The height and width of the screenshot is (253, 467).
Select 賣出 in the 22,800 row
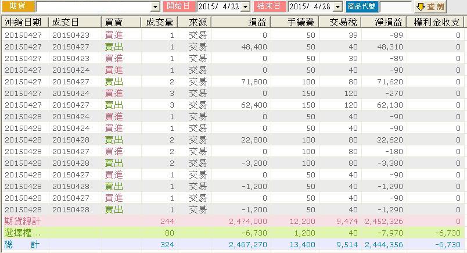(x=114, y=140)
